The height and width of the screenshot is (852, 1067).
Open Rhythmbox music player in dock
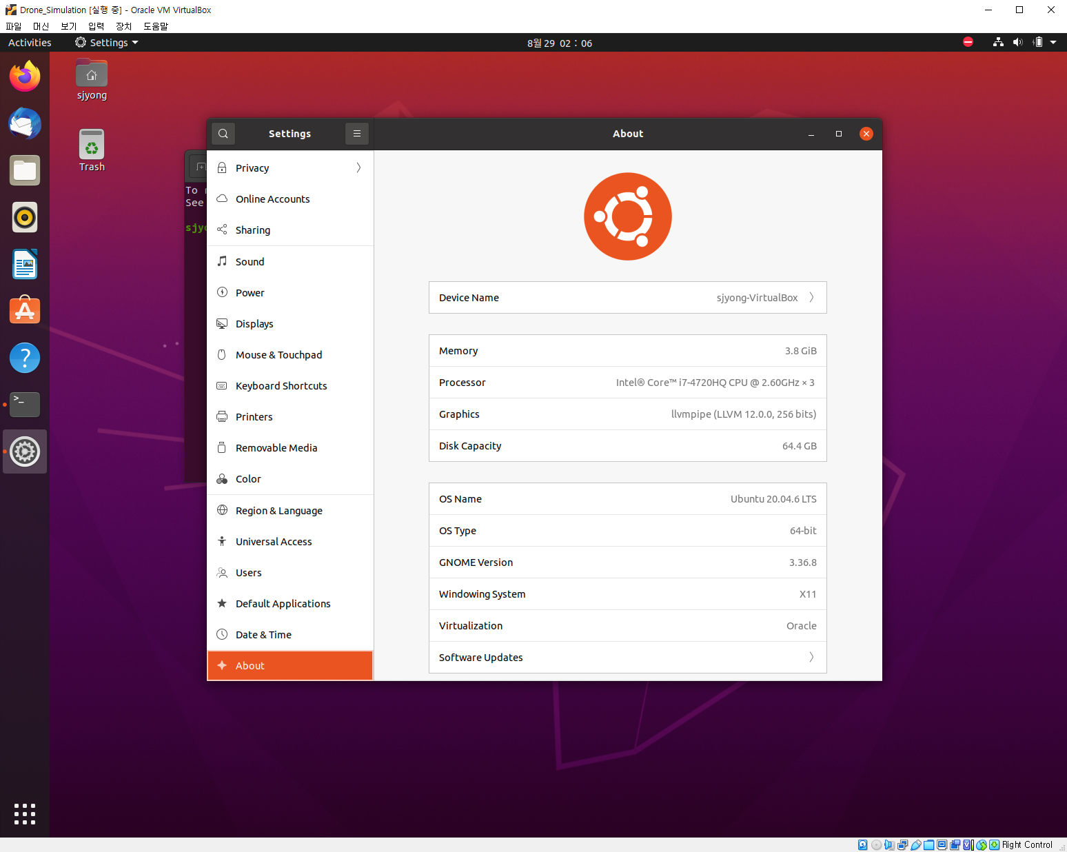coord(25,218)
